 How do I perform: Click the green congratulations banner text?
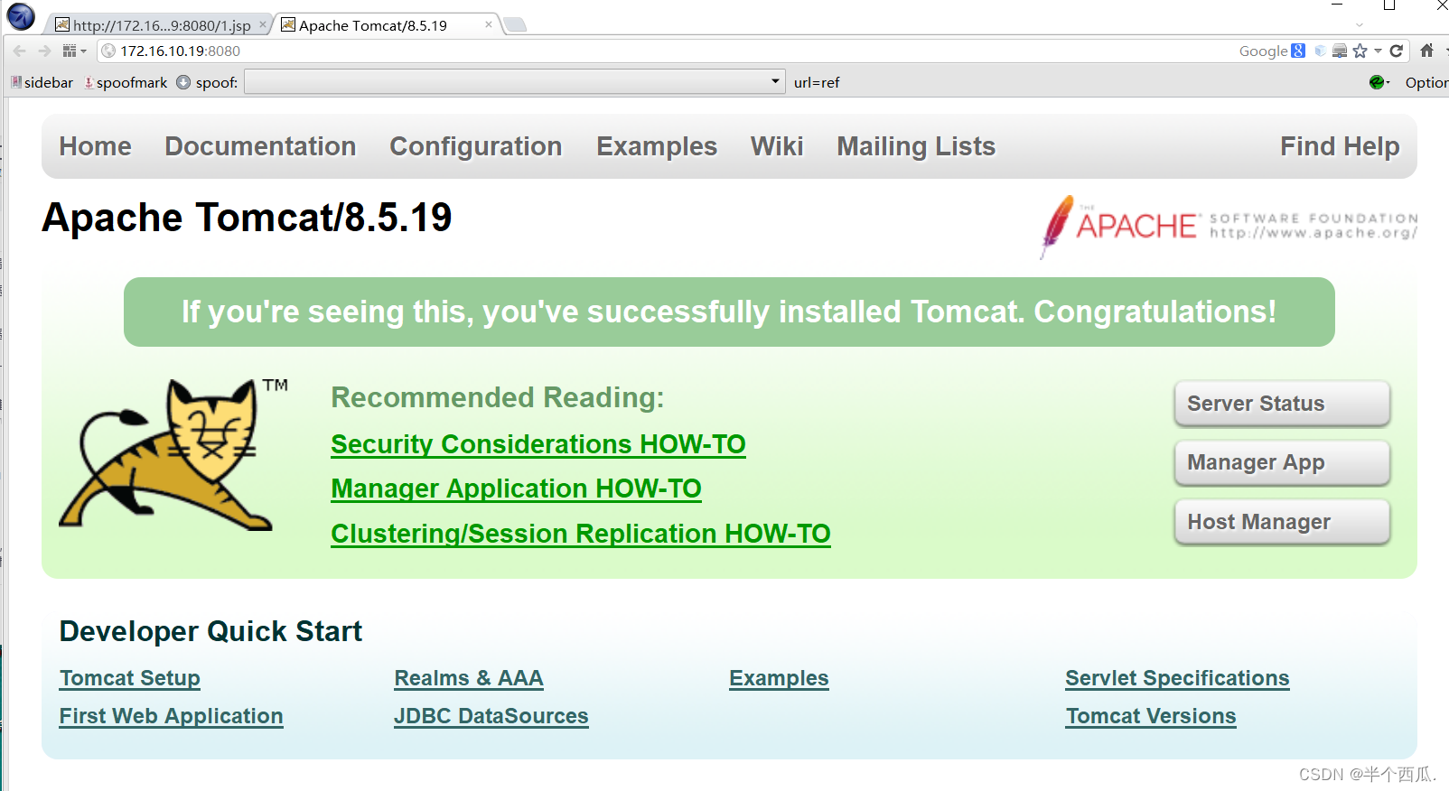point(729,312)
